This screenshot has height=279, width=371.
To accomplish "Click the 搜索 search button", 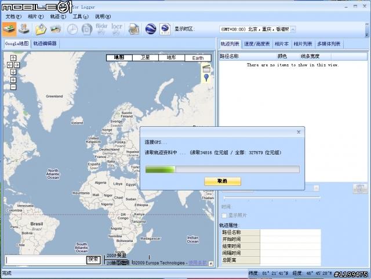I will coord(93,260).
